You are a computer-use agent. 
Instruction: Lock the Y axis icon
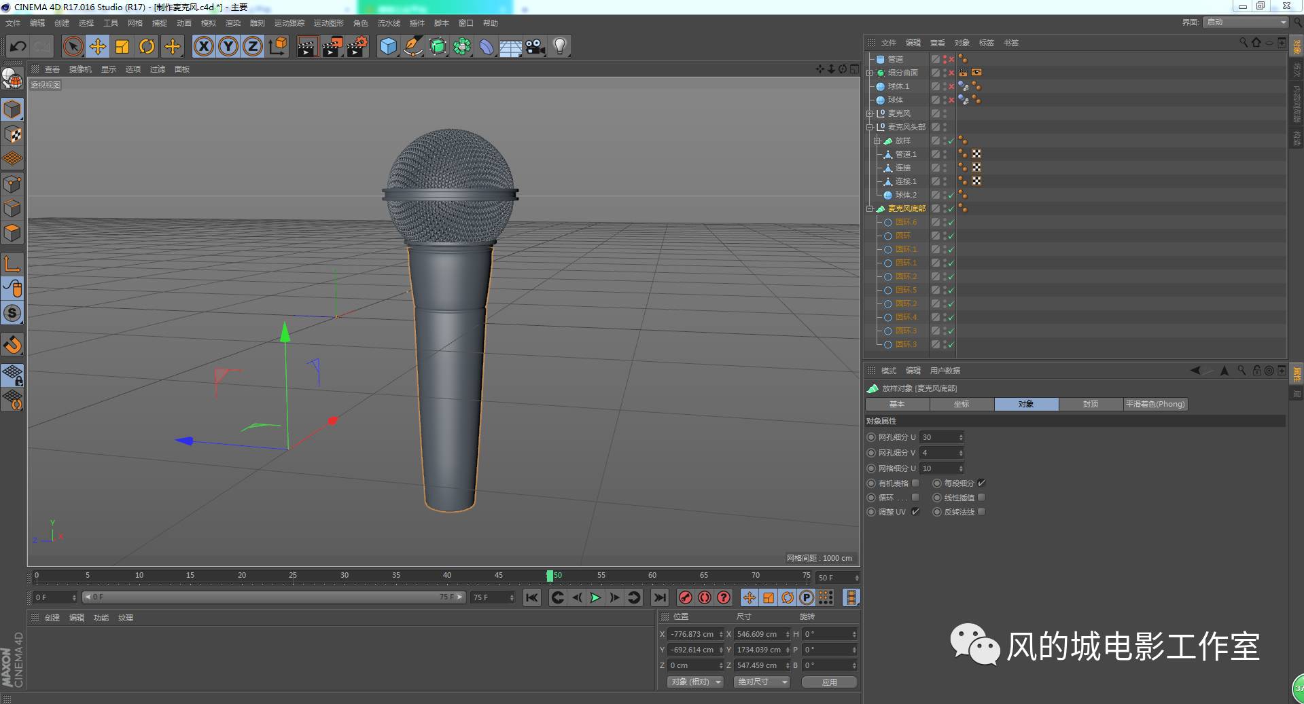click(228, 46)
